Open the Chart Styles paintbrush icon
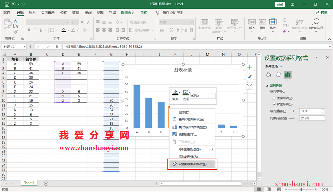Screen dimensions: 333x192 point(250,77)
